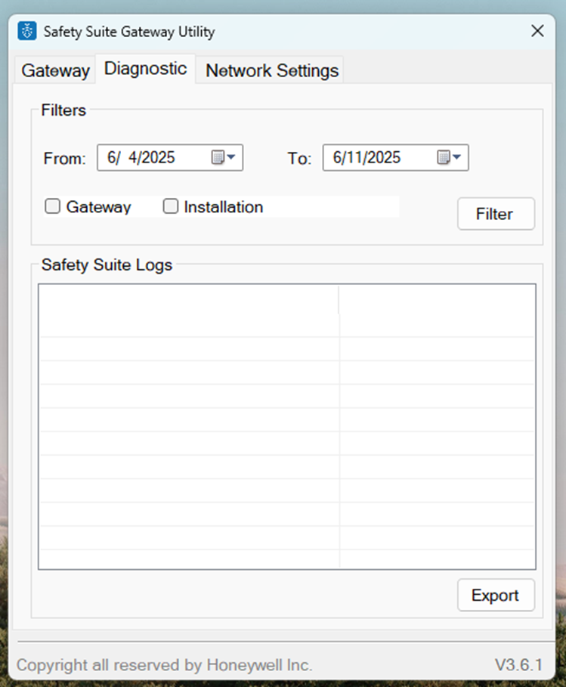
Task: Click the 'To:' label
Action: 300,158
